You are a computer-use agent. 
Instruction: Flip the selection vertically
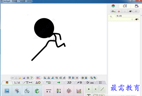click(x=86, y=78)
